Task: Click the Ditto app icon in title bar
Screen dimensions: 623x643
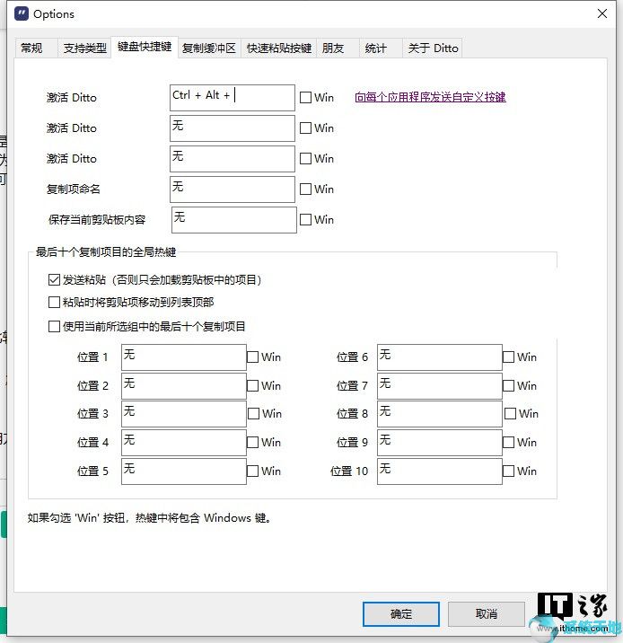Action: [x=22, y=13]
